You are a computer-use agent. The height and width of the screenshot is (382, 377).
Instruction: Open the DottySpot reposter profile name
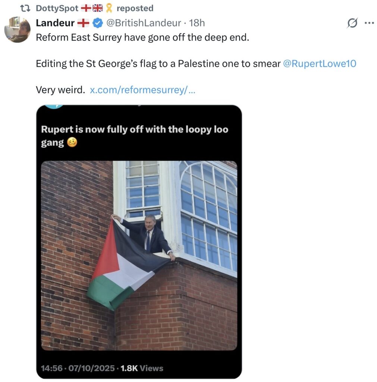point(57,8)
